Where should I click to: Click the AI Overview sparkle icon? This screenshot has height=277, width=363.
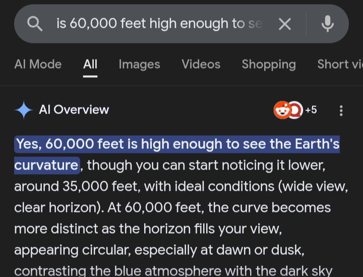pos(24,110)
